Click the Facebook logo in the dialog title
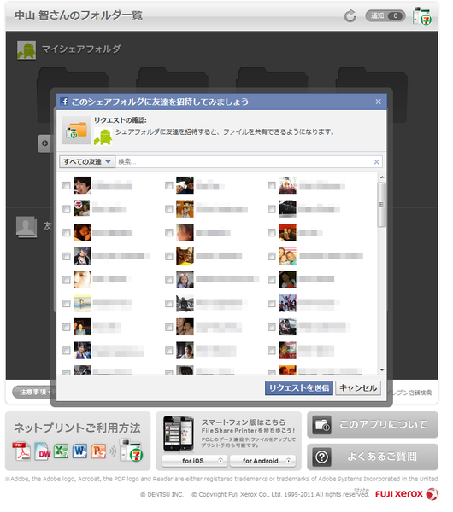 click(x=64, y=102)
